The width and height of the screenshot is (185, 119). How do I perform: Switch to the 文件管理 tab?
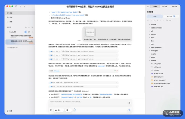click(155, 7)
